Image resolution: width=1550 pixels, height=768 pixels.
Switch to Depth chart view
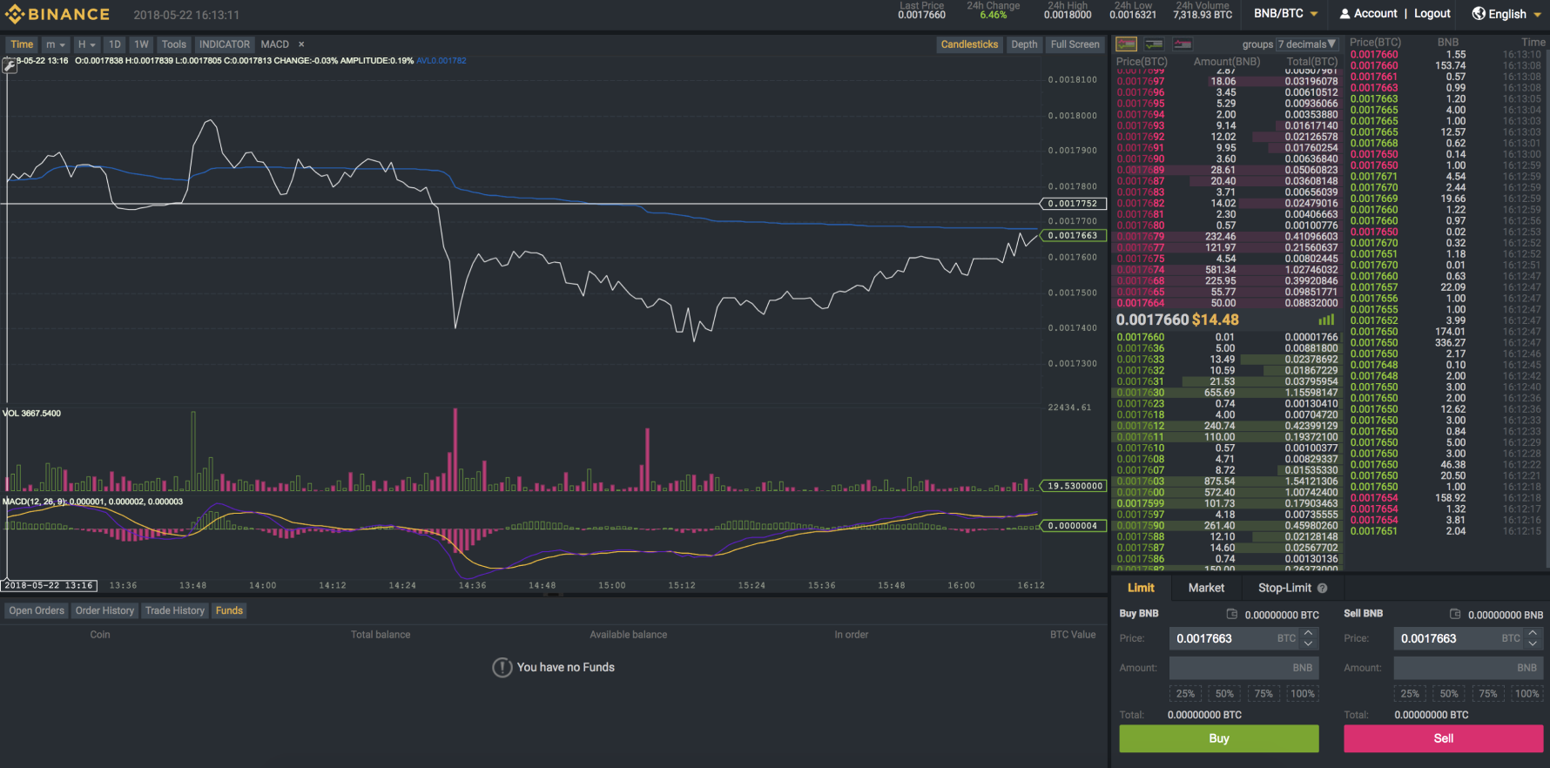click(1024, 44)
